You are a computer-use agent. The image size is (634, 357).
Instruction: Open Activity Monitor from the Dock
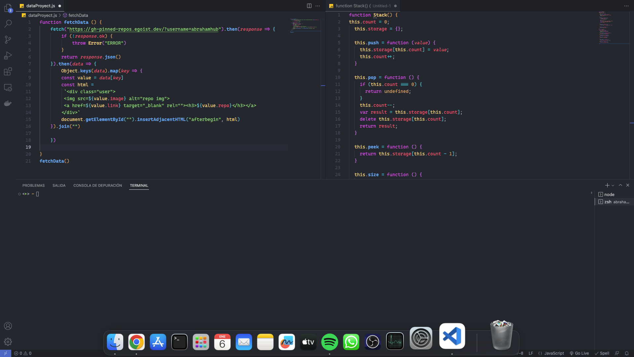coord(395,341)
